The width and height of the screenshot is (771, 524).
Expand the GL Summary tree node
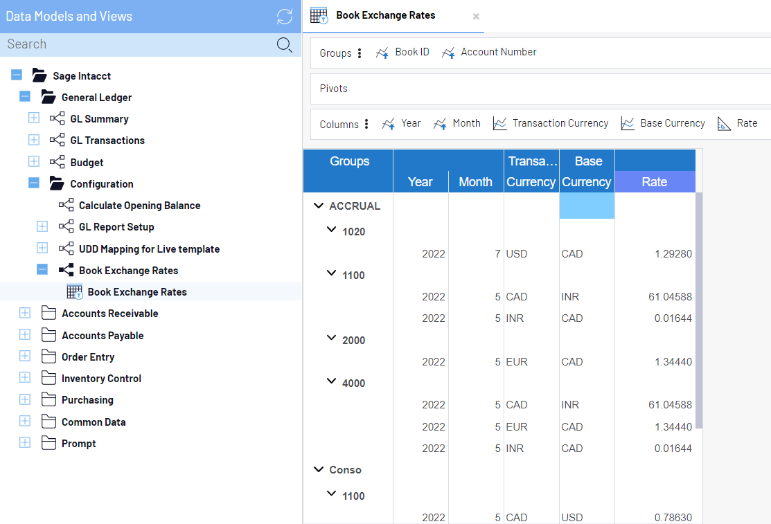[34, 118]
